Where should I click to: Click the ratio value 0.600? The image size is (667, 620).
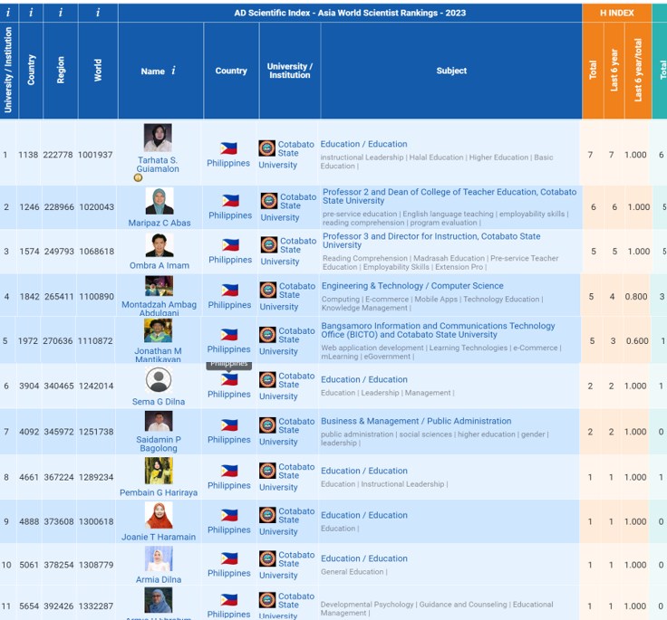coord(637,341)
